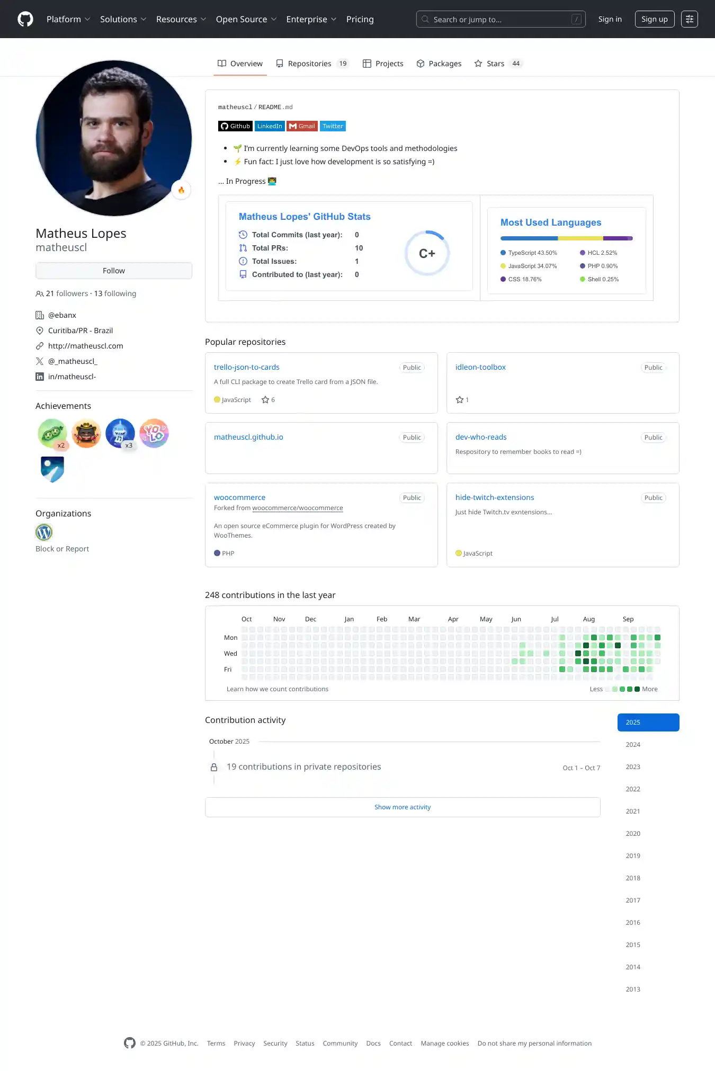This screenshot has height=1071, width=715.
Task: Click the Pull Shark achievement badge
Action: coord(120,433)
